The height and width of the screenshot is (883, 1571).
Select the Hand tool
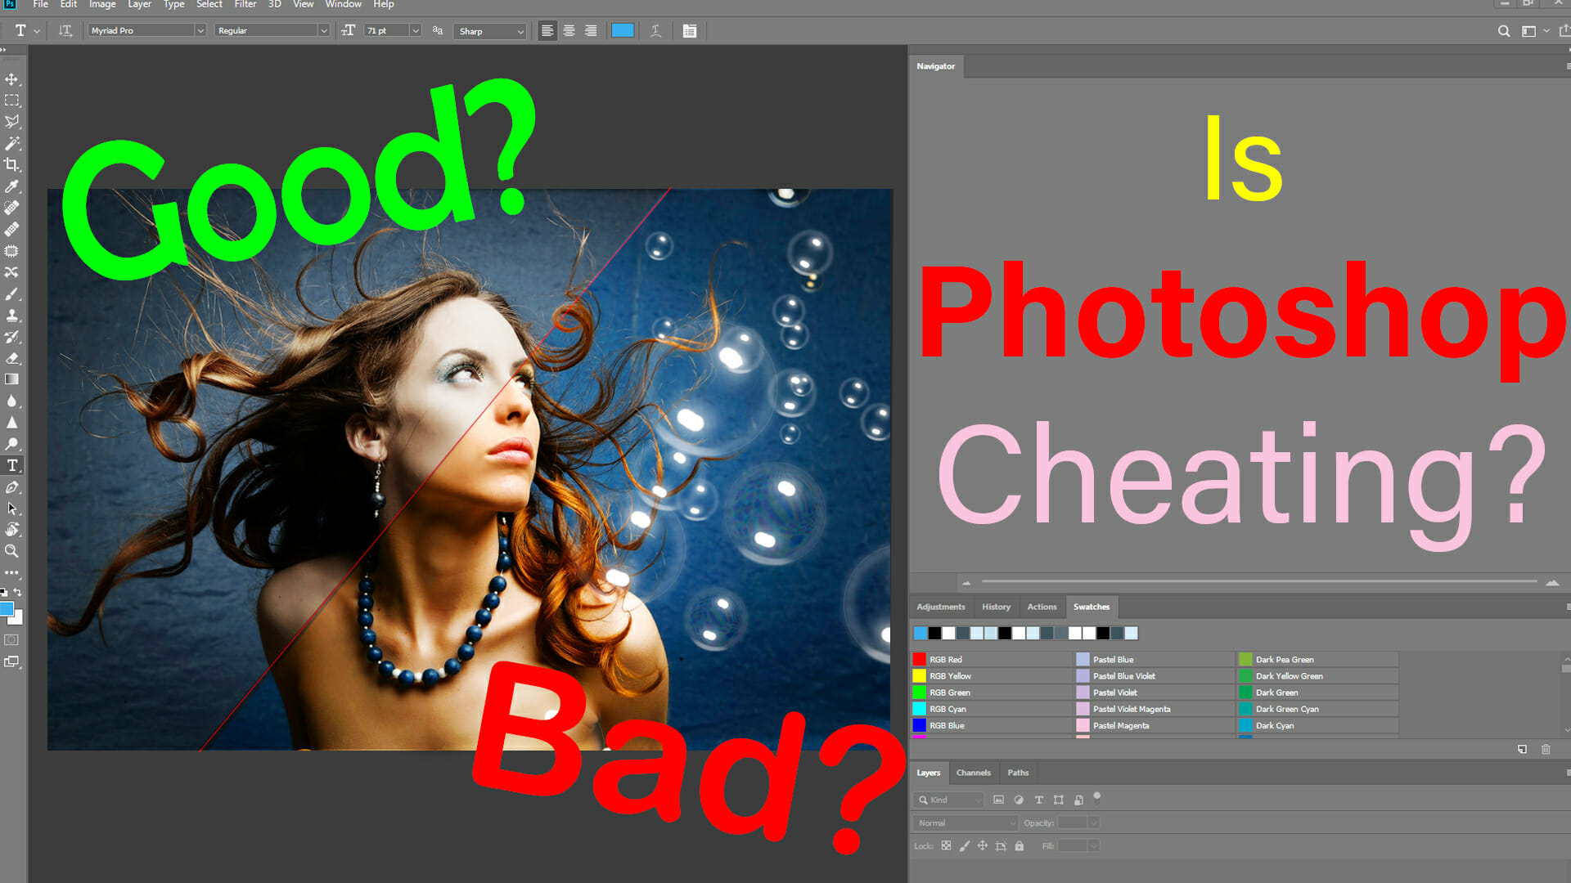[11, 530]
